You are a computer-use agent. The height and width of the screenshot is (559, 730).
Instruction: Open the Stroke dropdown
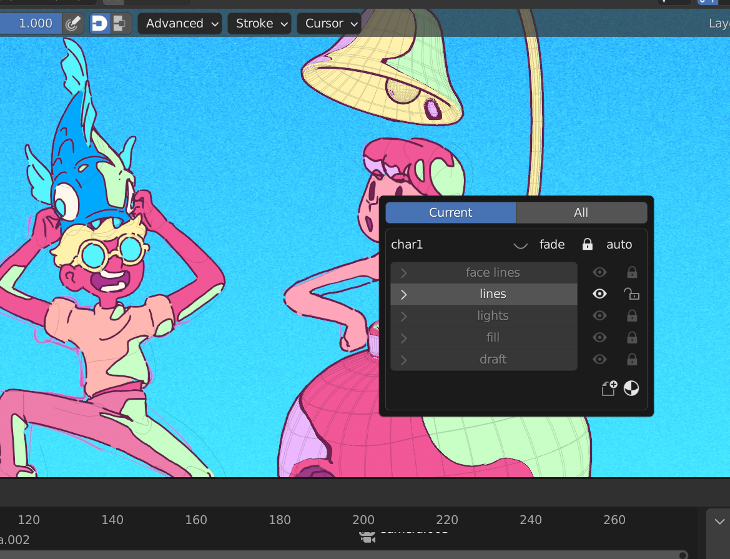(260, 24)
